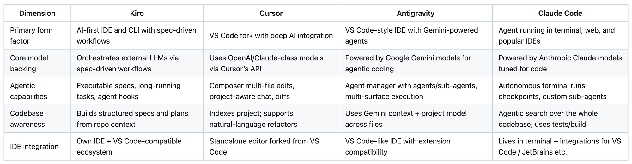This screenshot has height=164, width=632.
Task: Click the 'VS Code fork with deep AI integration' cell
Action: point(271,35)
